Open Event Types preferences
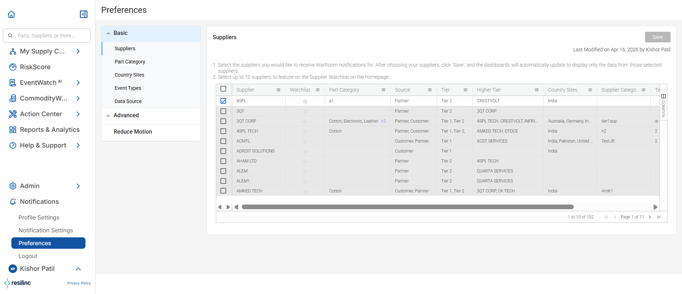682x294 pixels. pos(128,88)
